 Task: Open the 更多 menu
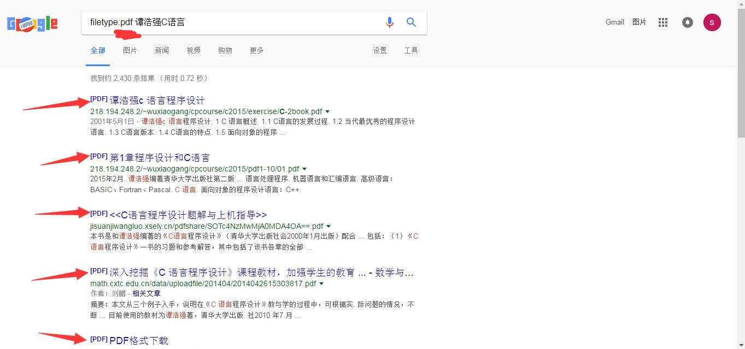click(257, 50)
